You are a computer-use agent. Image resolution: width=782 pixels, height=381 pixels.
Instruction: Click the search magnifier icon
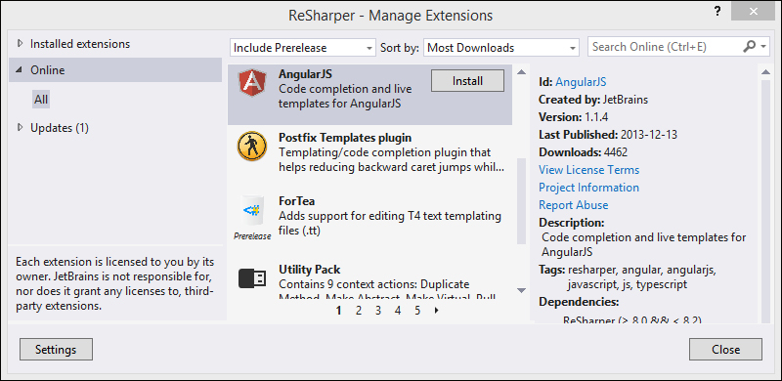pyautogui.click(x=749, y=47)
